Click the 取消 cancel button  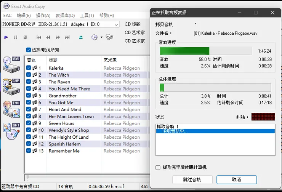[237, 179]
